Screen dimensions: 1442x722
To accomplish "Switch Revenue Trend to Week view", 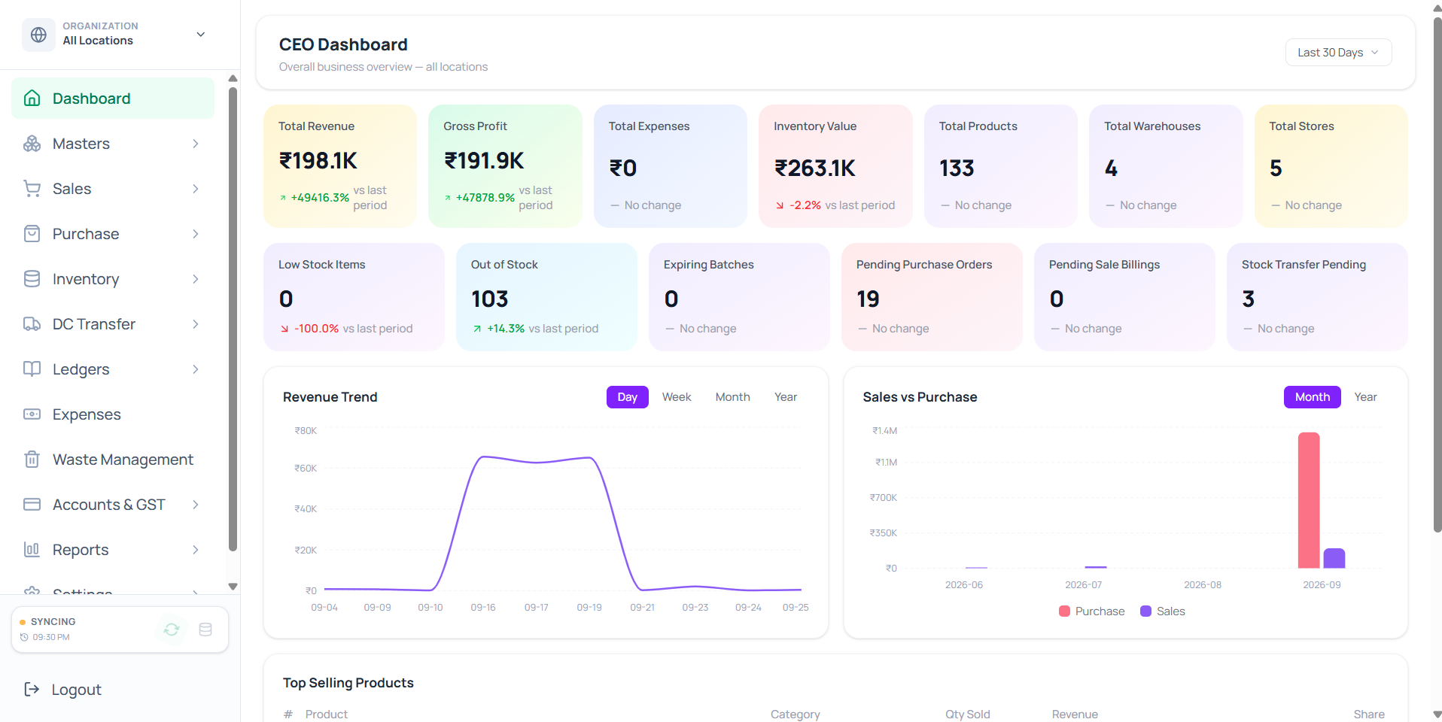I will pyautogui.click(x=677, y=397).
